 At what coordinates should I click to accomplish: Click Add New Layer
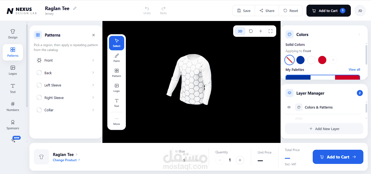[324, 129]
